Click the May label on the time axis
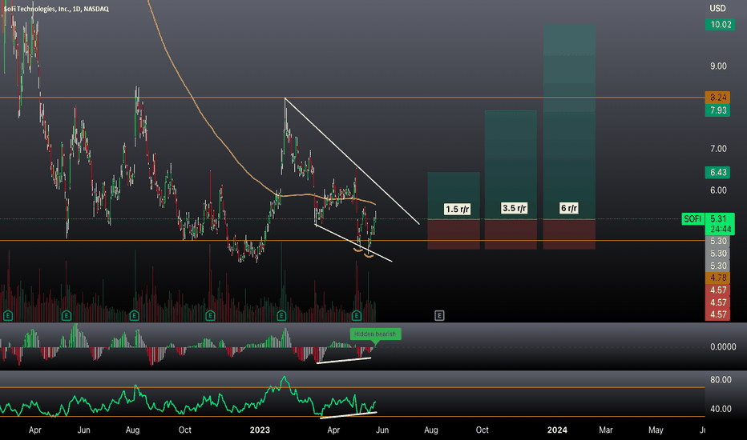 click(656, 430)
